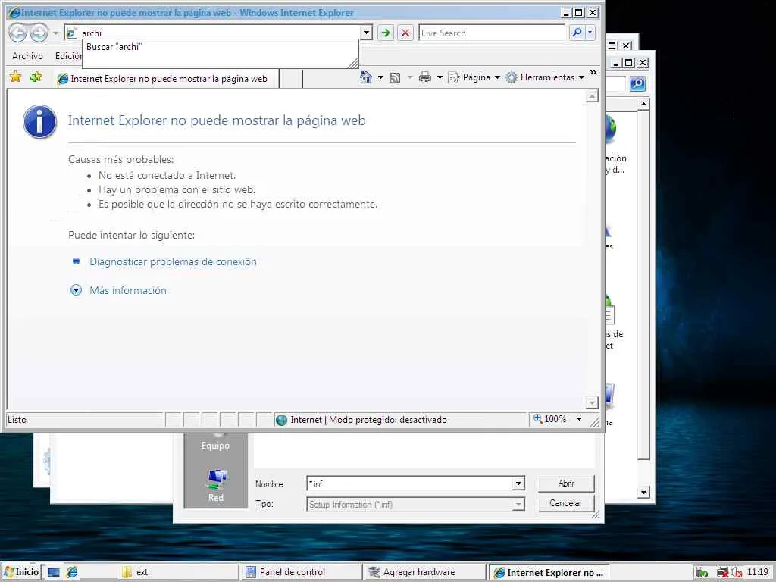This screenshot has width=776, height=582.
Task: Open the search provider options dropdown
Action: coord(590,33)
